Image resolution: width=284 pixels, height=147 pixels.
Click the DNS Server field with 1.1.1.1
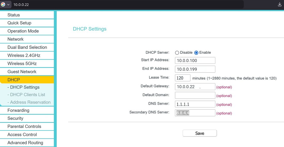[195, 104]
